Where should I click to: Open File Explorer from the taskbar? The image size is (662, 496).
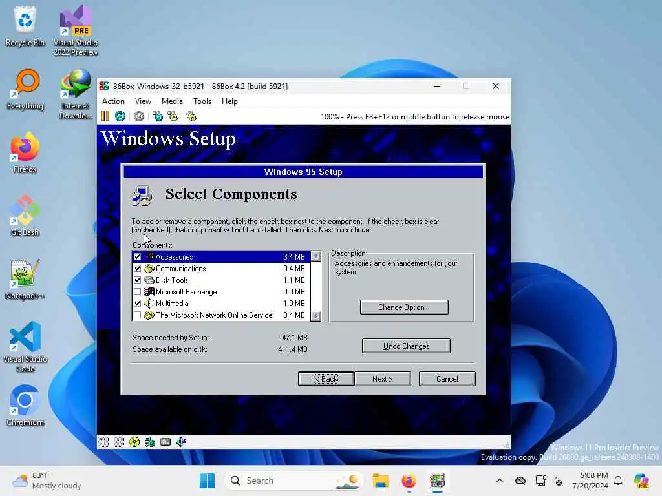coord(380,480)
